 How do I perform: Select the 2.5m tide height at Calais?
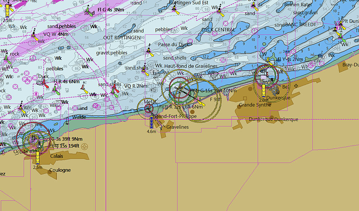[x=38, y=167]
